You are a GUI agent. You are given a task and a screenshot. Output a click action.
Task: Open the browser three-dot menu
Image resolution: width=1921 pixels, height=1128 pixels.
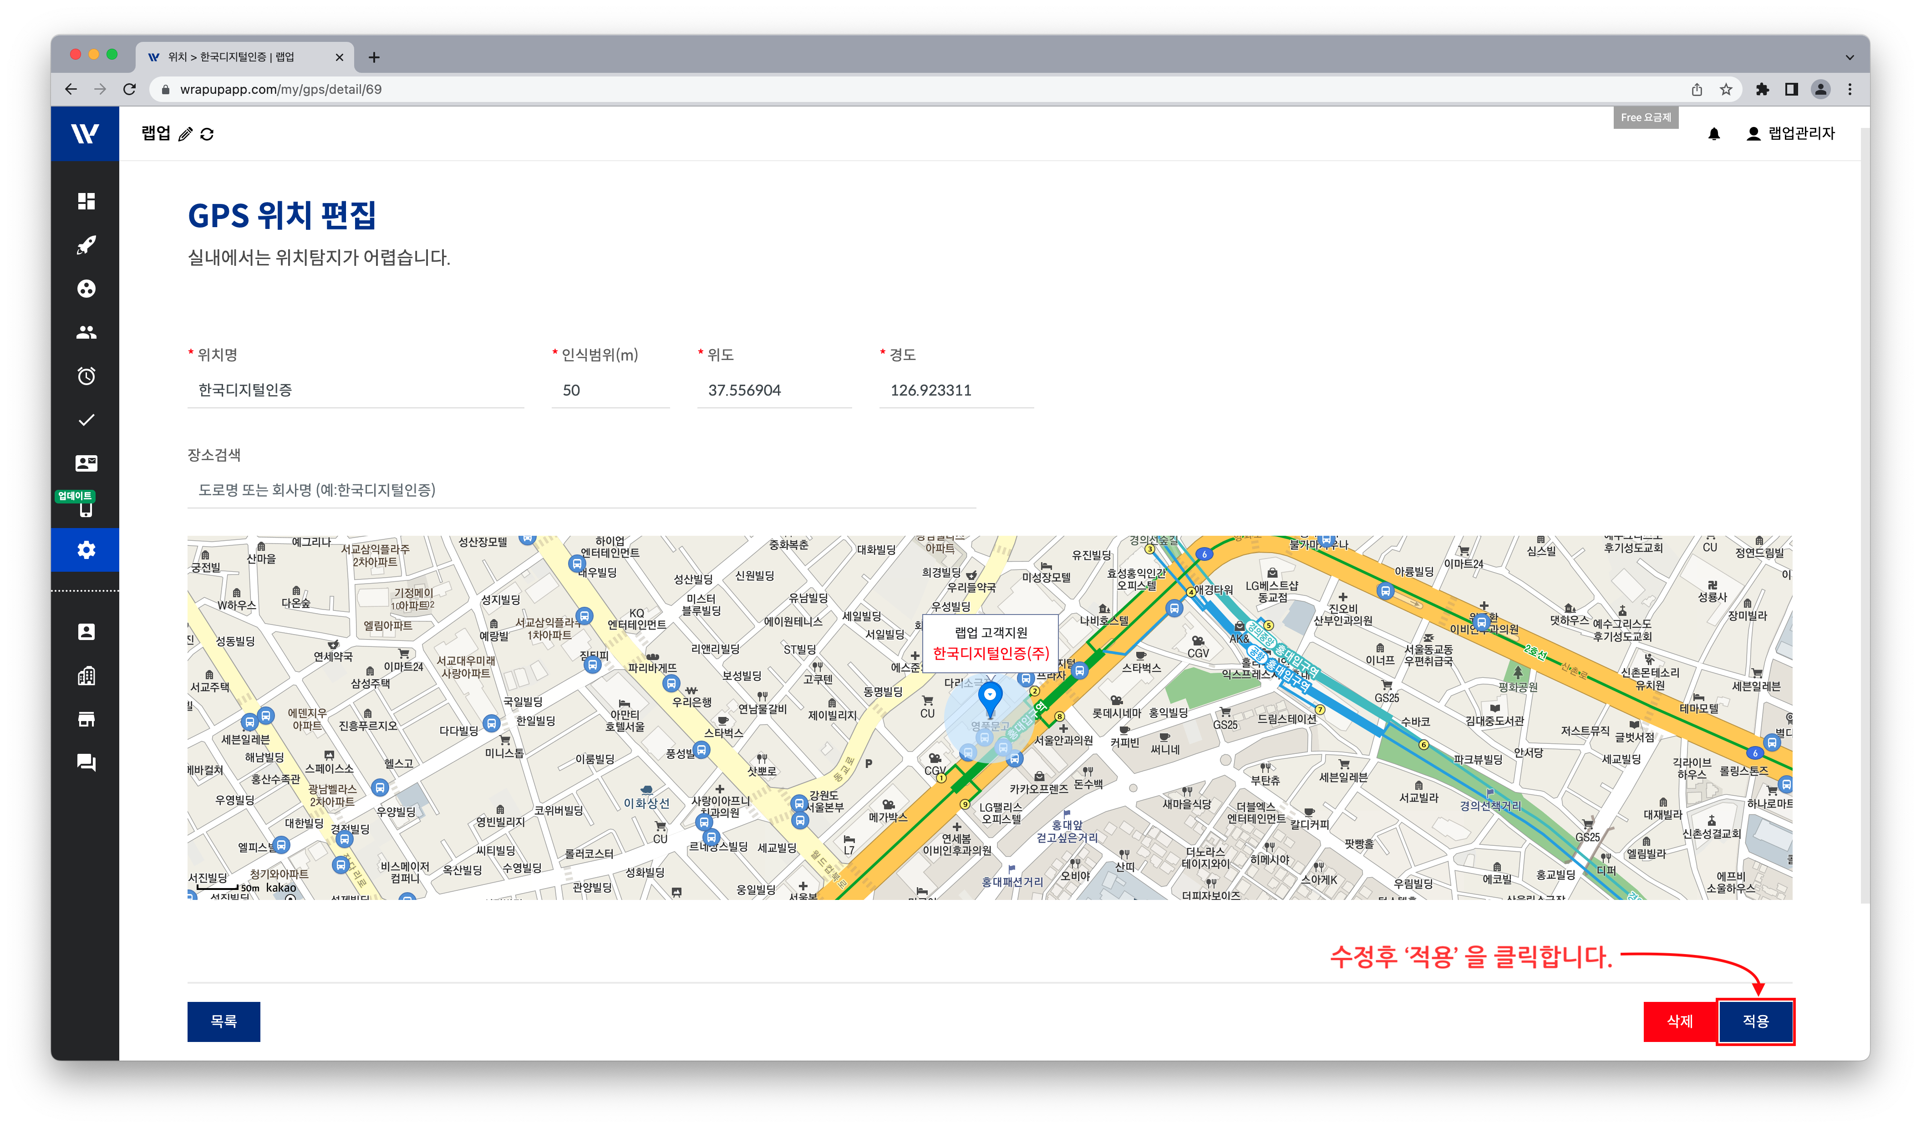(x=1850, y=89)
